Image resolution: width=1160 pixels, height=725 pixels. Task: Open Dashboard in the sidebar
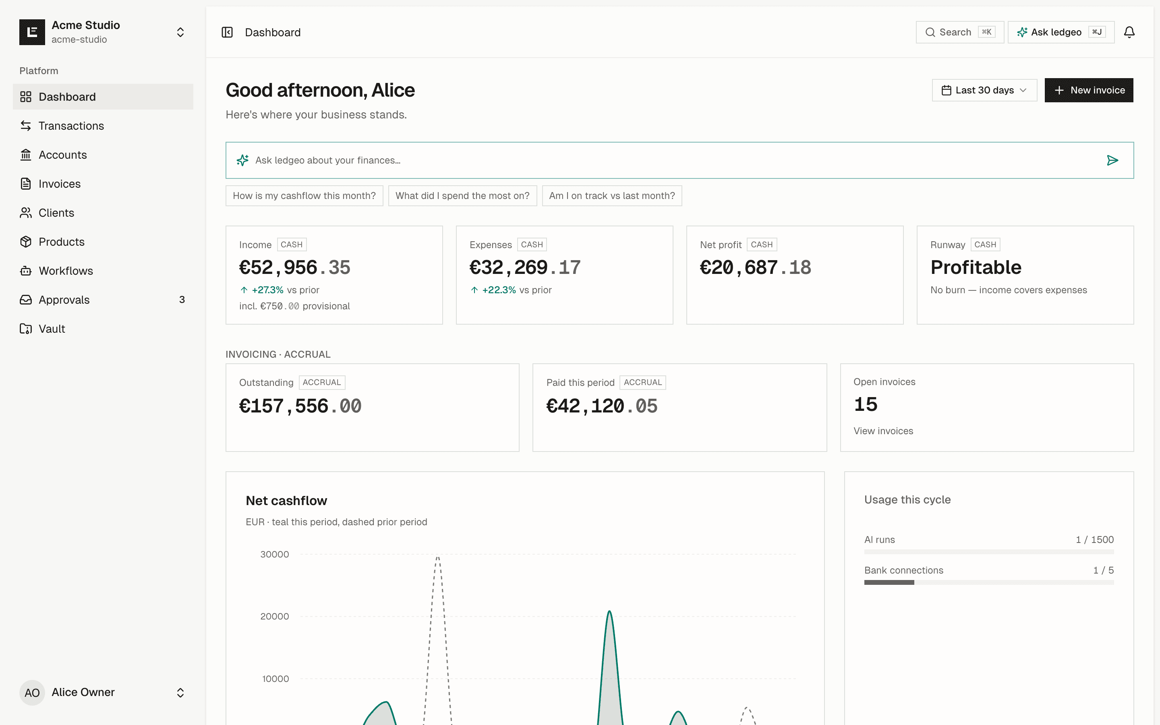[103, 97]
